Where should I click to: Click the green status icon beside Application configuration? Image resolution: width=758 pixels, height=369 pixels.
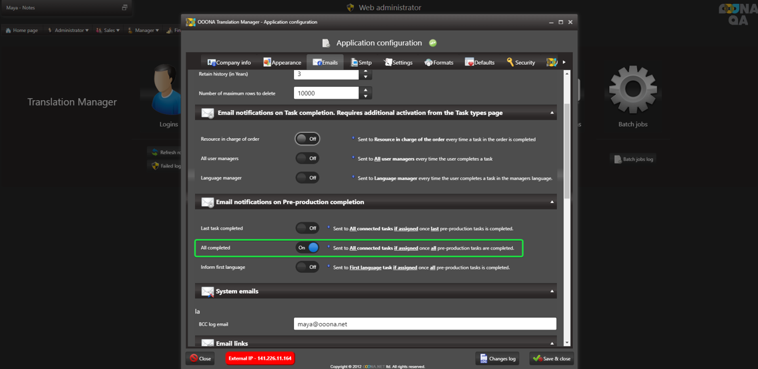433,43
